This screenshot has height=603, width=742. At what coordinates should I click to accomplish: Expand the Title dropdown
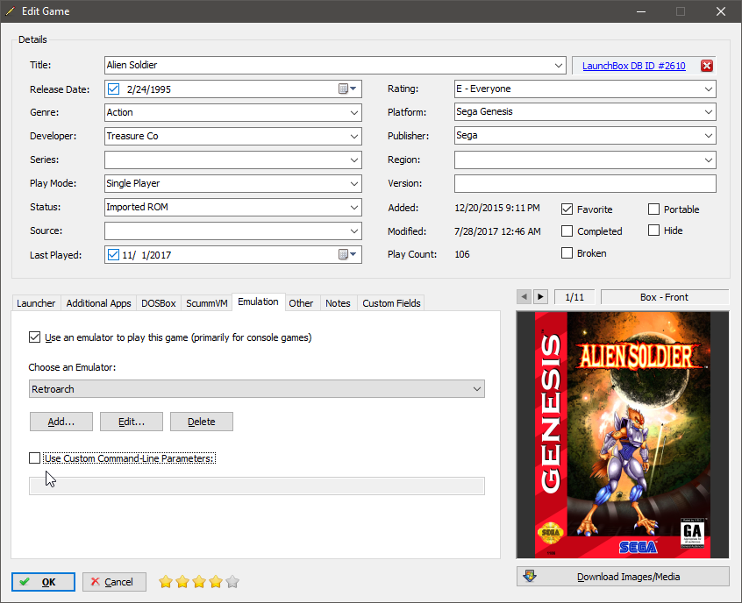559,65
